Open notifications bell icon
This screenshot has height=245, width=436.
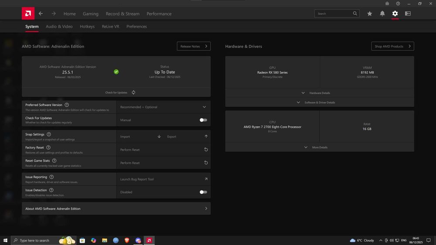click(382, 13)
